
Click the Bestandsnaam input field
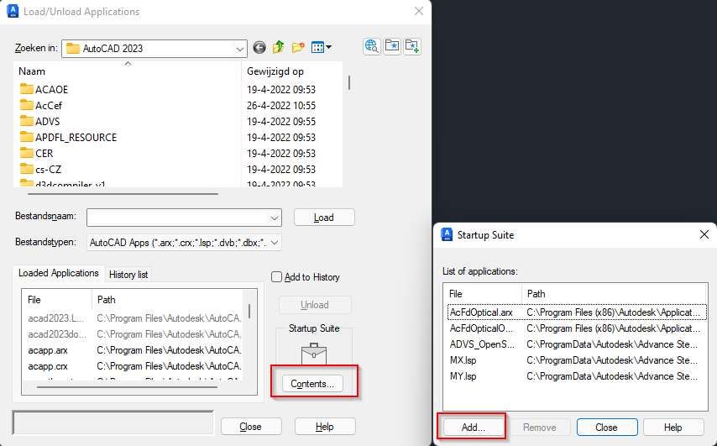177,218
